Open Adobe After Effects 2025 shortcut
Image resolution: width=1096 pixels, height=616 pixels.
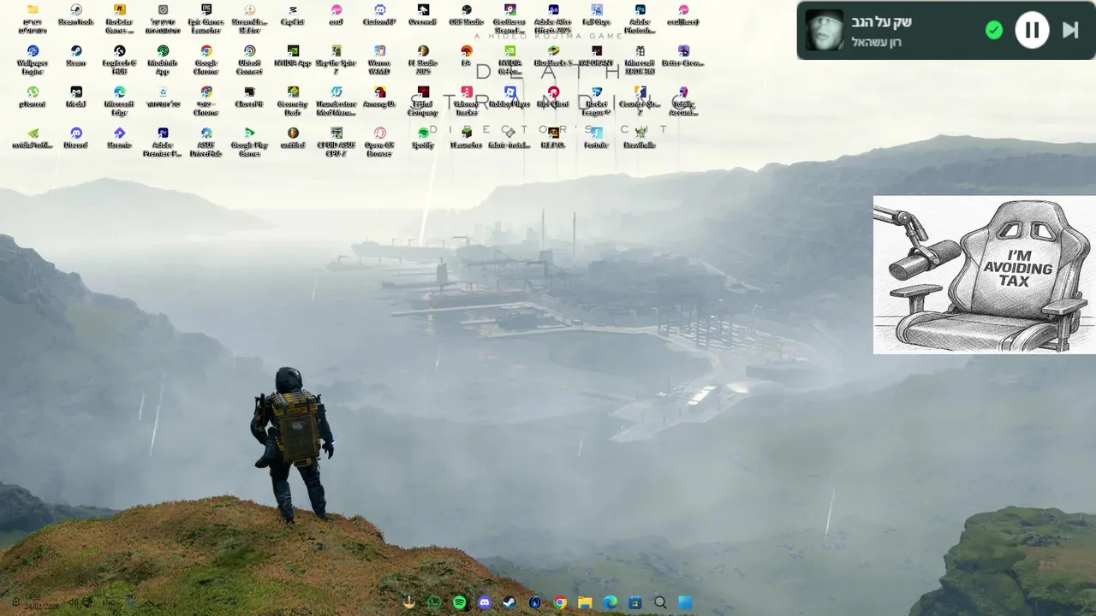pyautogui.click(x=553, y=16)
